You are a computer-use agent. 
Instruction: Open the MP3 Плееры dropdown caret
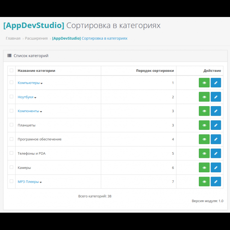(41, 183)
